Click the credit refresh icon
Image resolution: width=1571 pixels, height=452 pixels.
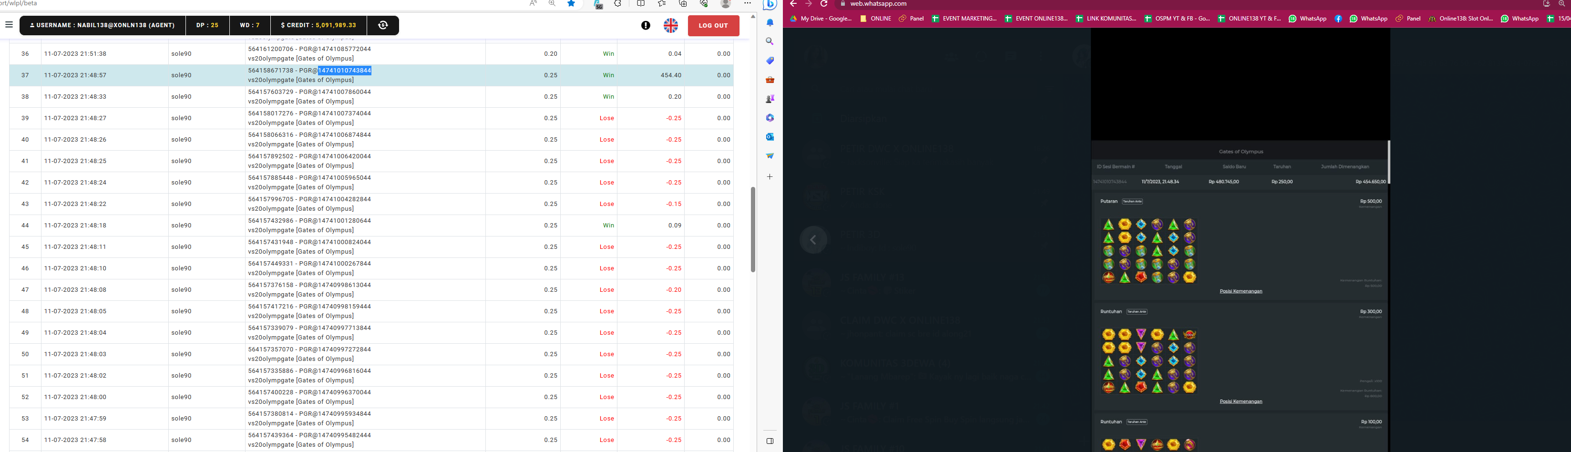(383, 25)
